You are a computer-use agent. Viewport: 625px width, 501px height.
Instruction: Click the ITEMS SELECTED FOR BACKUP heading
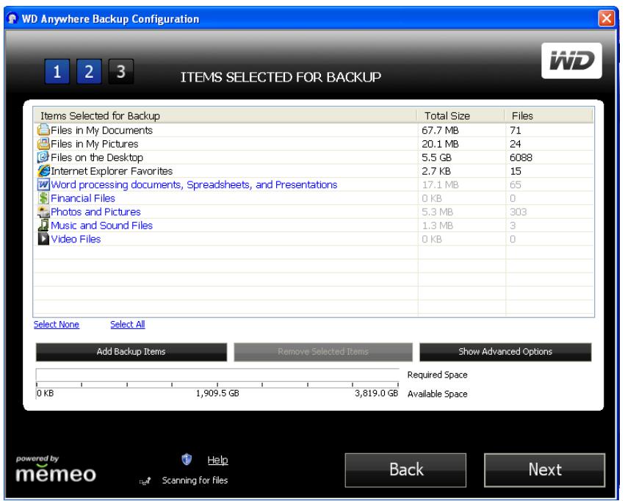coord(281,77)
